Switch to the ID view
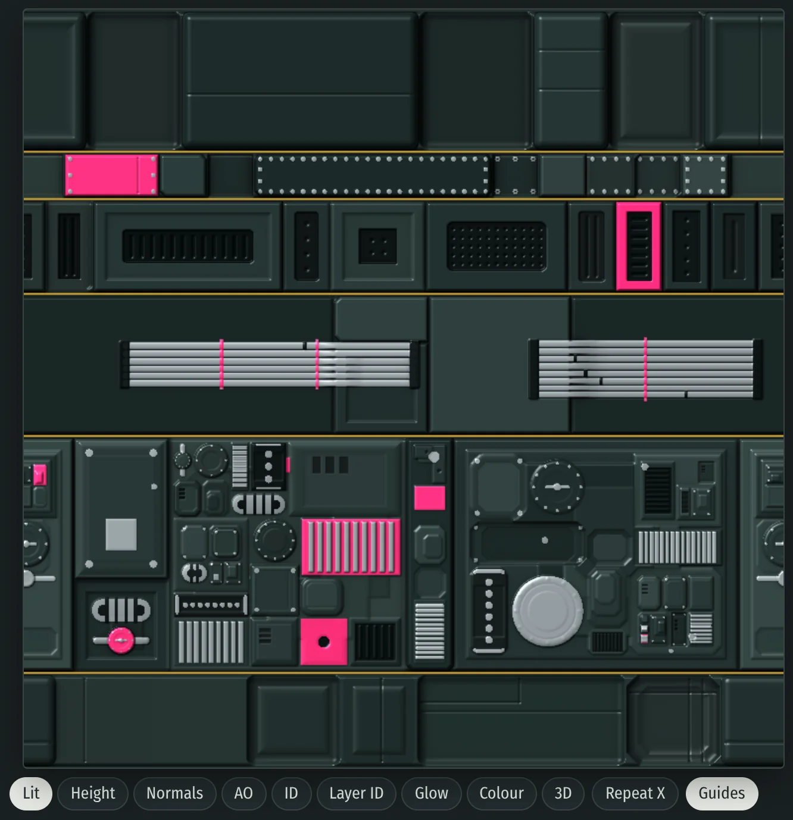This screenshot has height=820, width=793. [291, 793]
